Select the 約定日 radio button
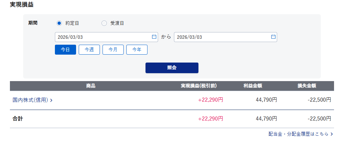This screenshot has height=143, width=338. (59, 23)
